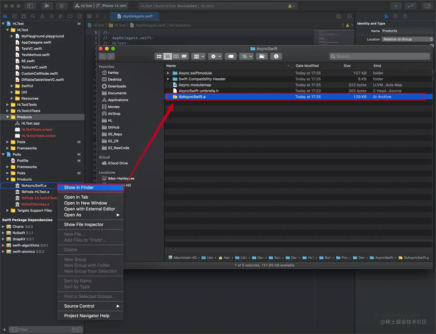This screenshot has width=436, height=334.
Task: Open the Finder sort list dropdown
Action: click(x=247, y=56)
